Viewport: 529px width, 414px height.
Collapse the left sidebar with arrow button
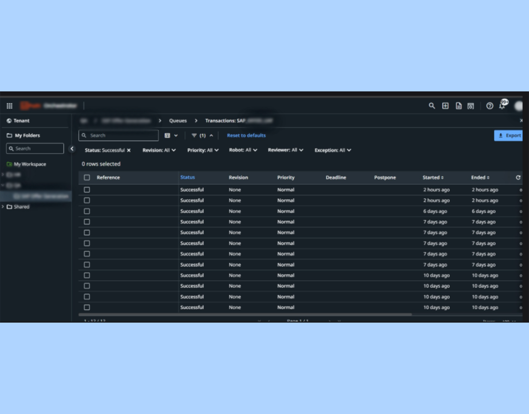coord(72,149)
